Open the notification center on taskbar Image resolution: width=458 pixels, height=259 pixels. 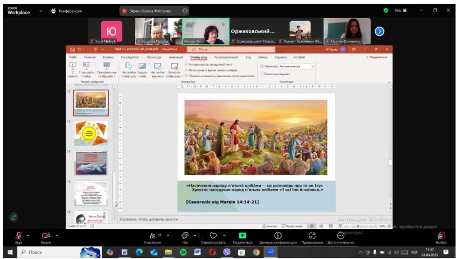tap(446, 252)
